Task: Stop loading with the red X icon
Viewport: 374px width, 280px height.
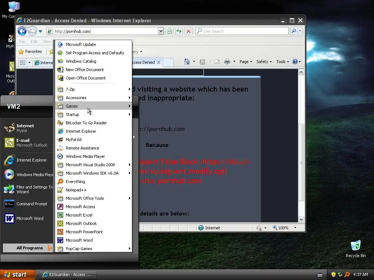Action: coord(188,31)
